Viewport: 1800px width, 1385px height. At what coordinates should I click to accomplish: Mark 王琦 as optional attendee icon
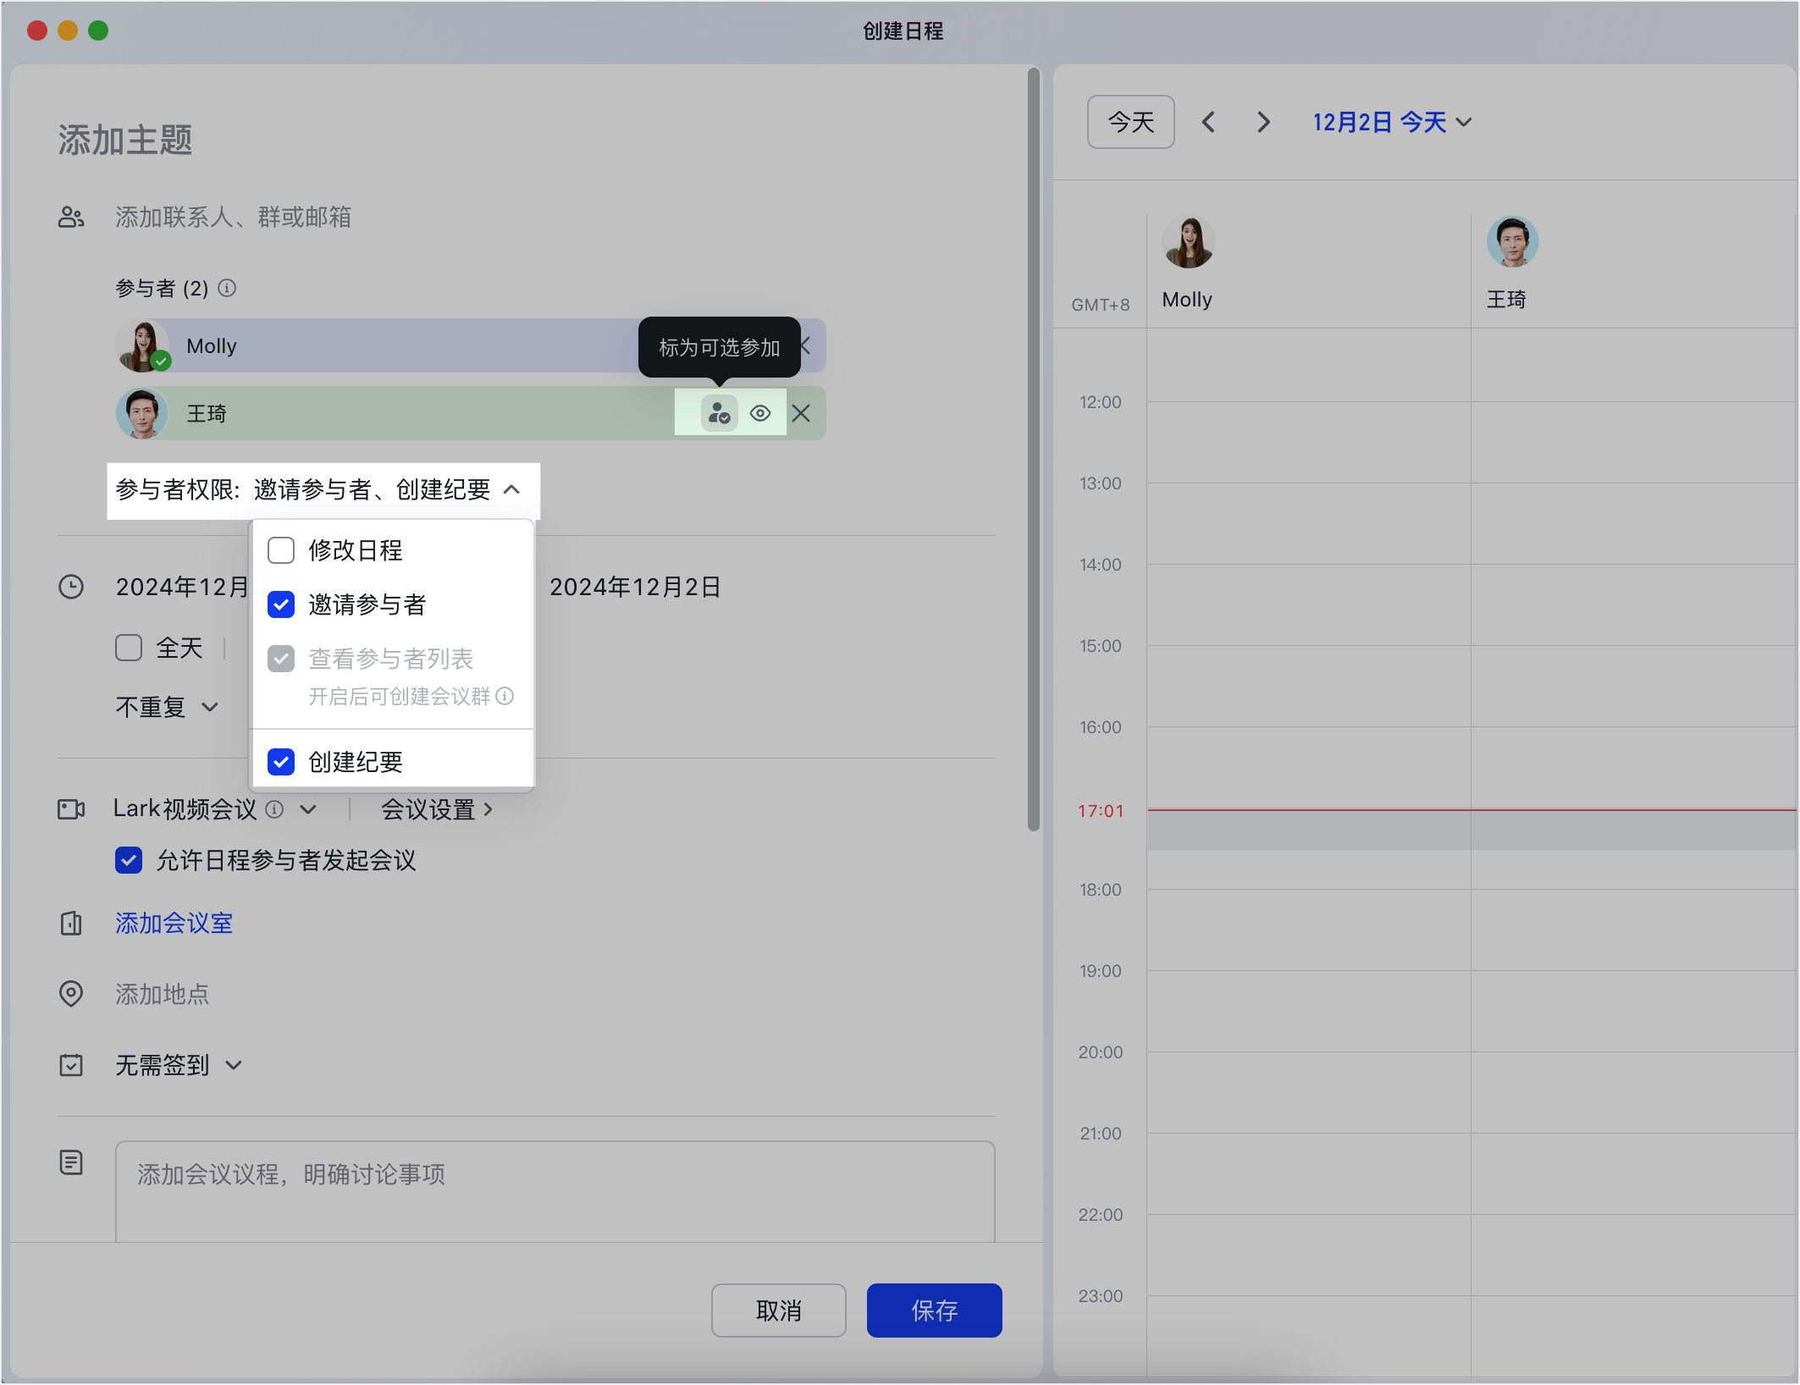click(x=720, y=413)
